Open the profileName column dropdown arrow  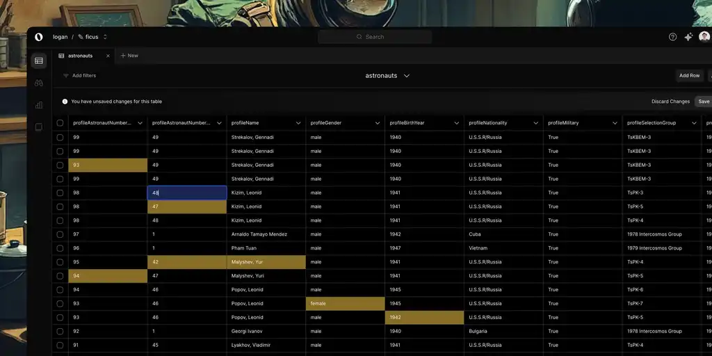point(298,123)
